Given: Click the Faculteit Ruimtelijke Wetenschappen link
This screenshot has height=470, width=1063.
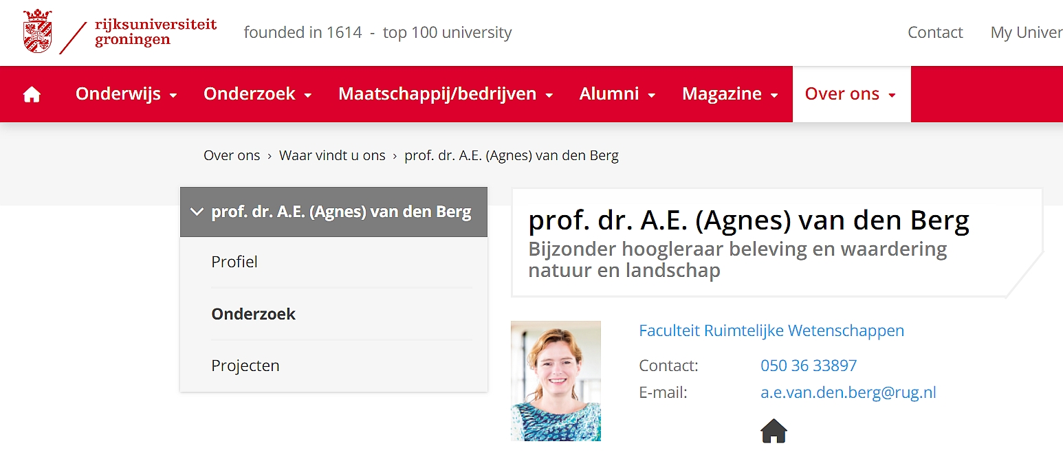Looking at the screenshot, I should pos(771,331).
